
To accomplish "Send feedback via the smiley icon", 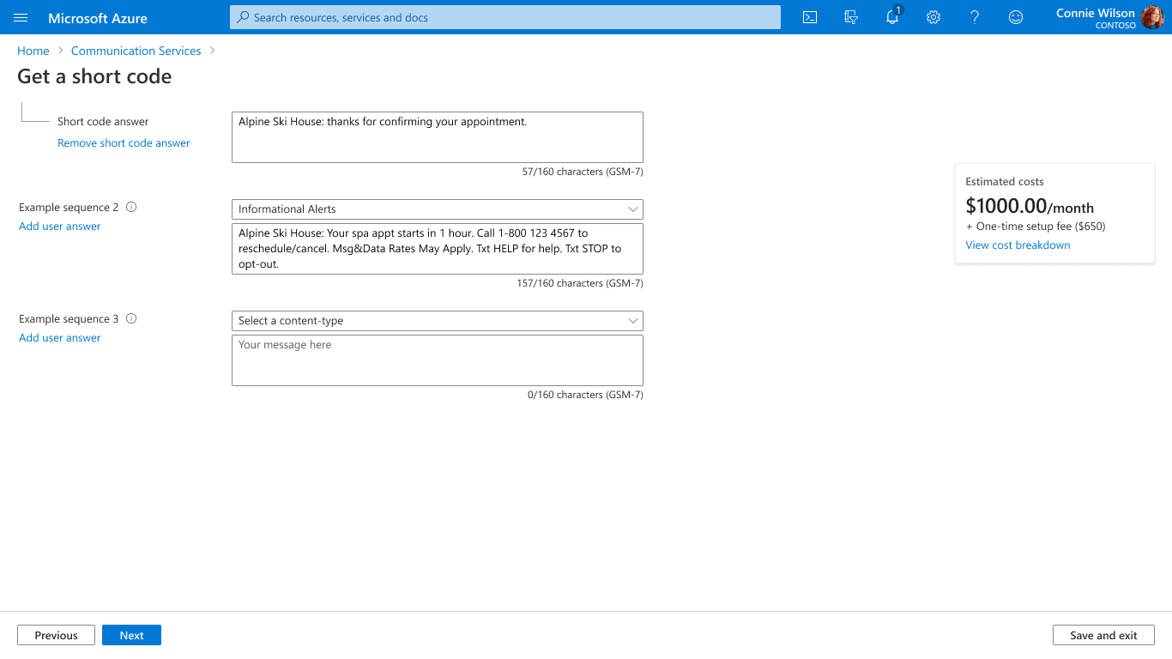I will (1016, 17).
